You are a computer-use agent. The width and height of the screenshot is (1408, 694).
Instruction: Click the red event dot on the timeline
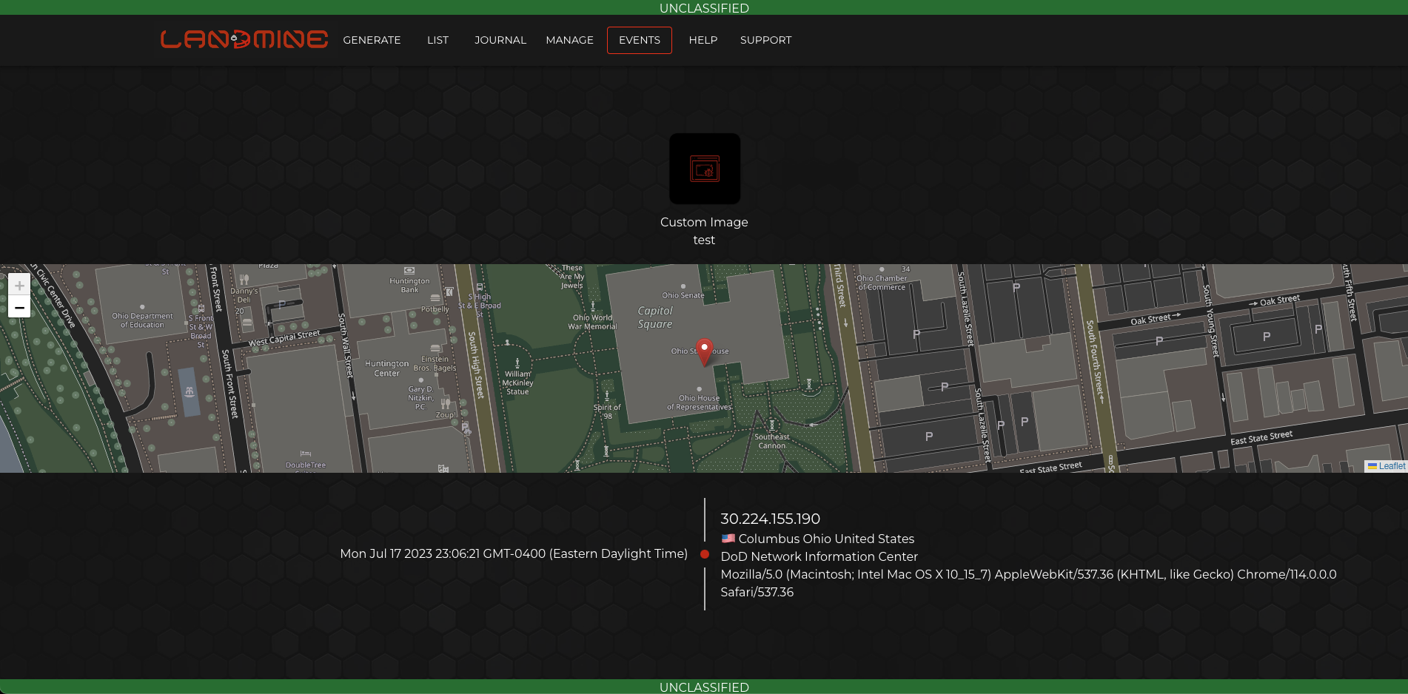[x=704, y=553]
